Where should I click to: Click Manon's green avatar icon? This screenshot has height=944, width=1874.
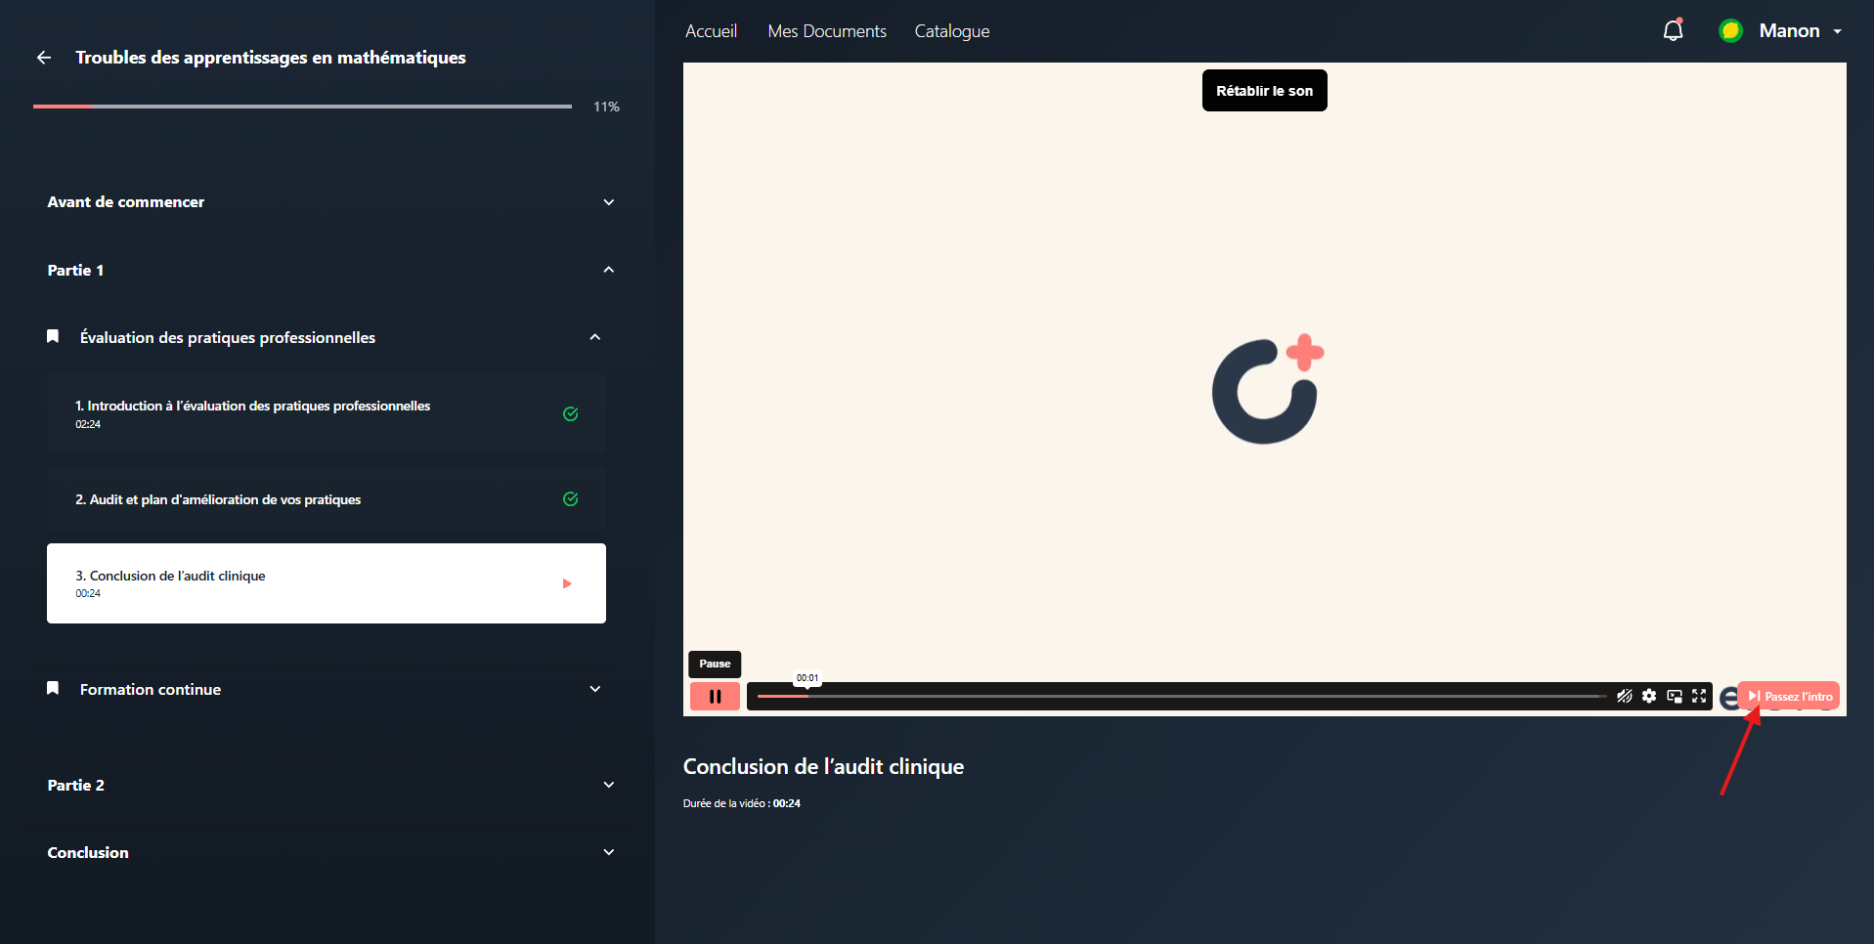[x=1730, y=31]
